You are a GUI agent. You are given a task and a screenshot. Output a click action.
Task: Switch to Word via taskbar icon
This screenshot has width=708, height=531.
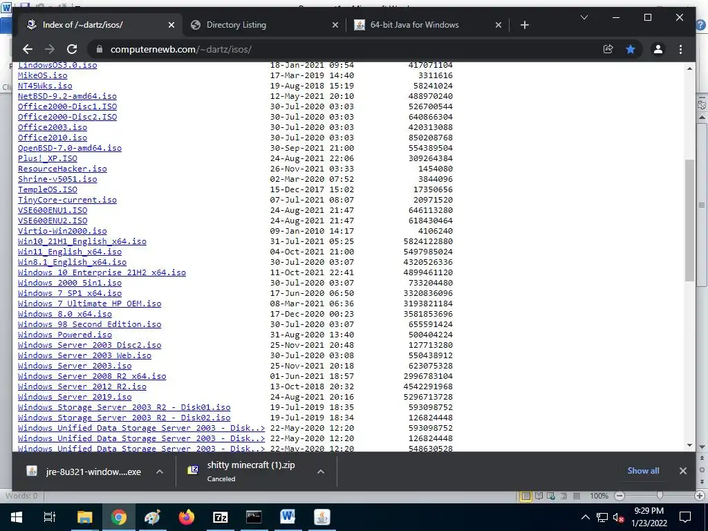288,517
